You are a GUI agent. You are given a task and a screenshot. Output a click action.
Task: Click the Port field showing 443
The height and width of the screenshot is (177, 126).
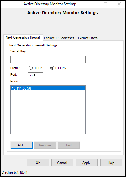click(x=35, y=76)
